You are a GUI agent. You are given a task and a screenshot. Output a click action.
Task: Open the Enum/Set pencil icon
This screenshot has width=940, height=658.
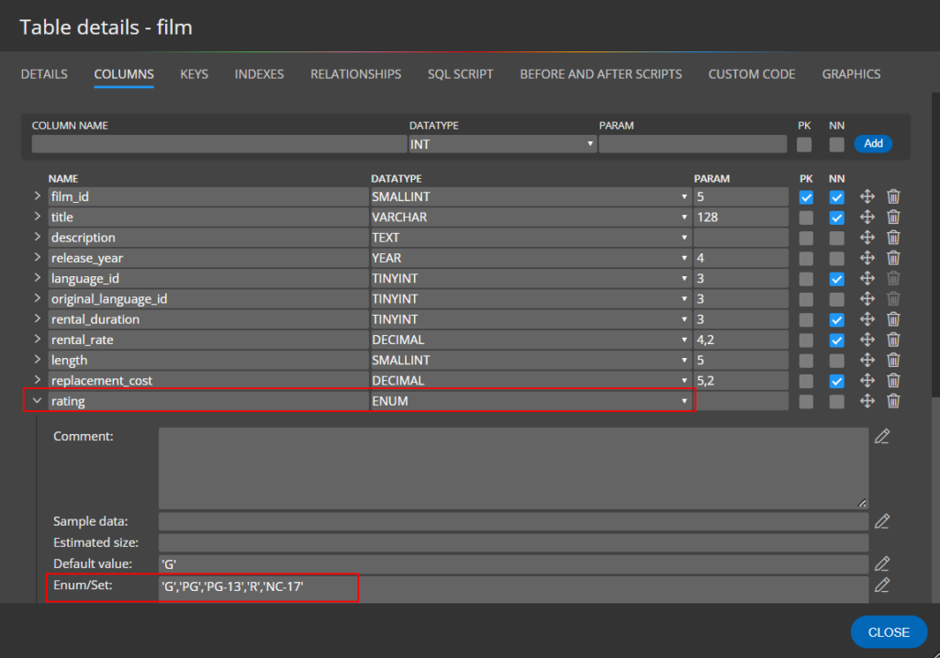882,585
